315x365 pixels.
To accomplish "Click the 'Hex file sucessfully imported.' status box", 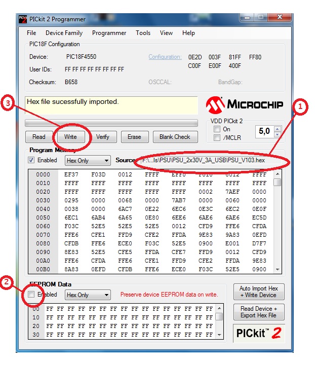I will coord(111,105).
